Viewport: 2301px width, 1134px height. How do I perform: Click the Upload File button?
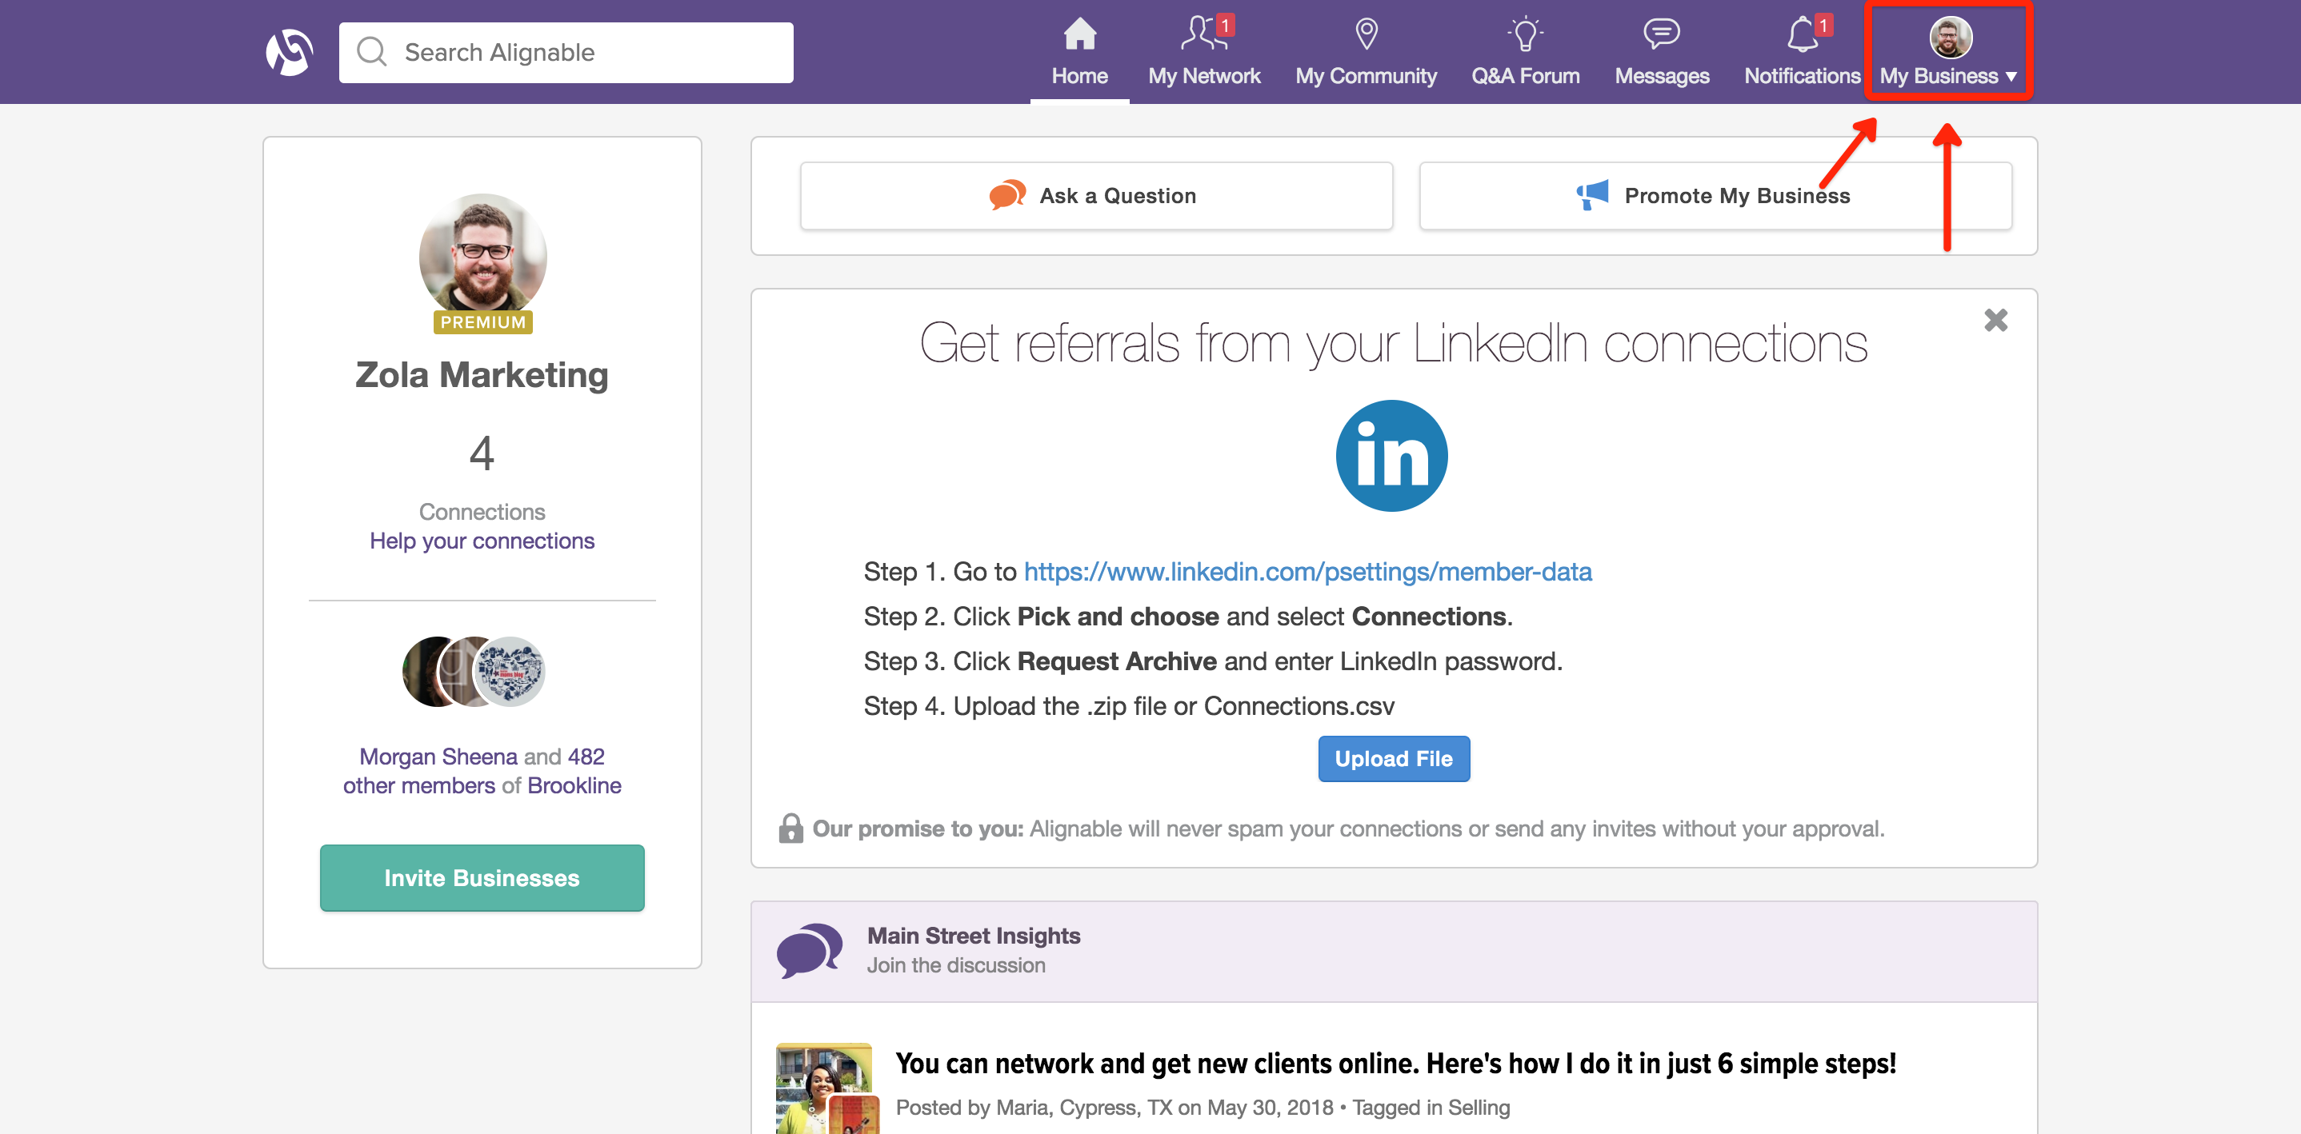[x=1394, y=759]
